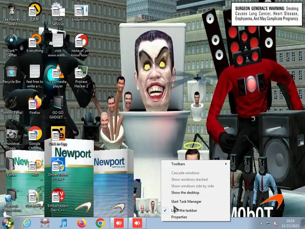305x229 pixels.
Task: Choose Show the desktop in context menu
Action: coord(196,193)
